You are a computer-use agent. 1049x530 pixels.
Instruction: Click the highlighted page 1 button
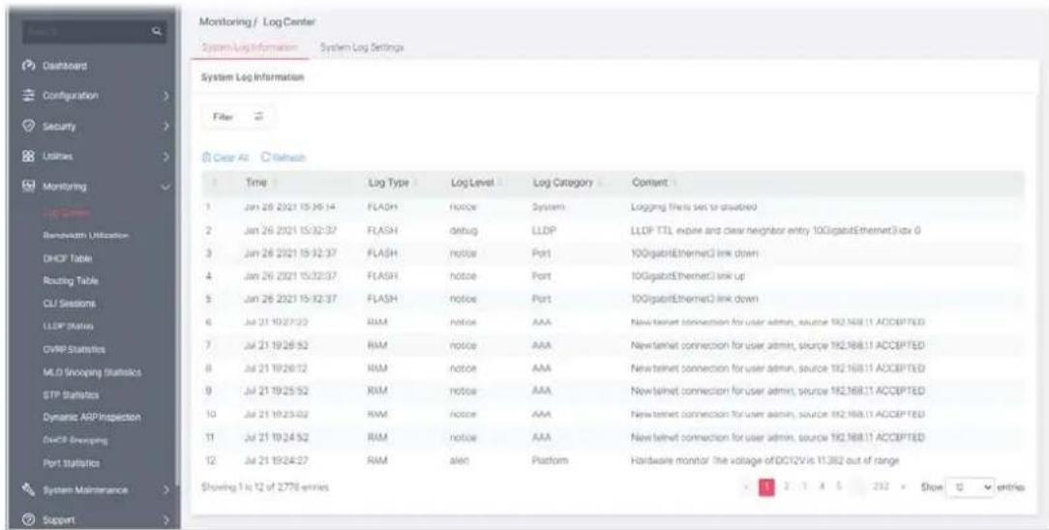(x=766, y=487)
